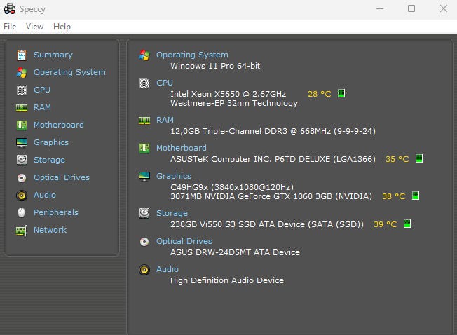Screen dimensions: 457x335
Task: Click the Peripherals mouse icon in sidebar
Action: [x=21, y=212]
